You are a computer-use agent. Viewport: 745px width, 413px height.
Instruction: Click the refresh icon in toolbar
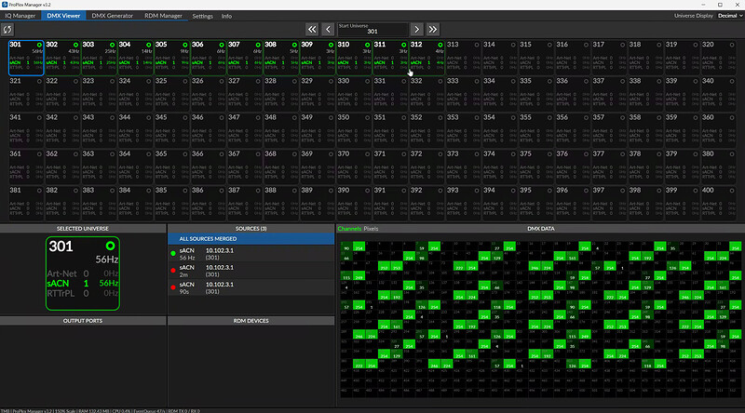click(7, 30)
